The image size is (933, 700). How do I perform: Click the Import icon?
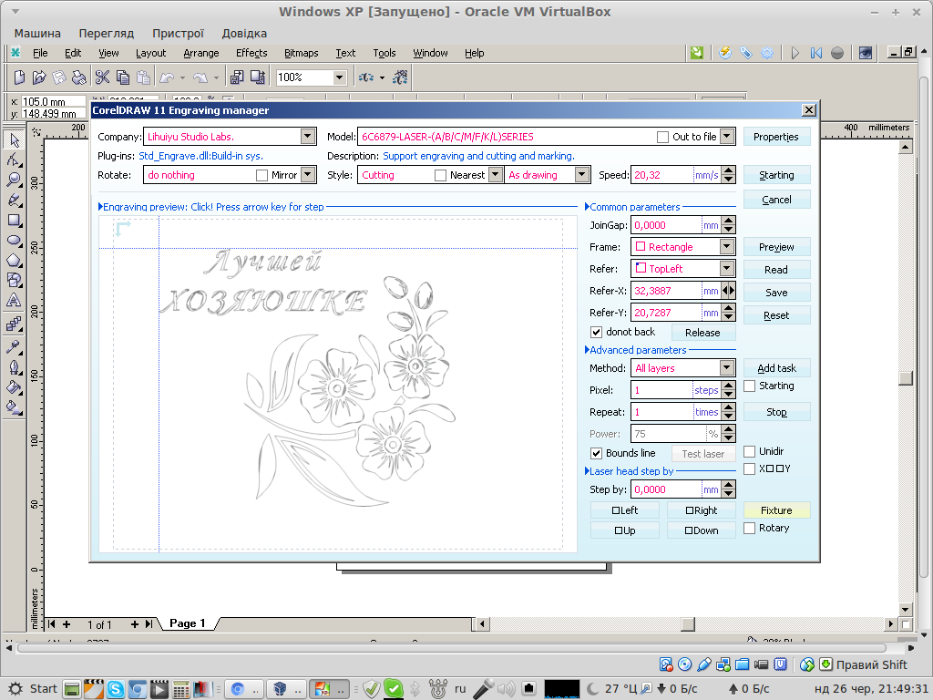[x=237, y=77]
